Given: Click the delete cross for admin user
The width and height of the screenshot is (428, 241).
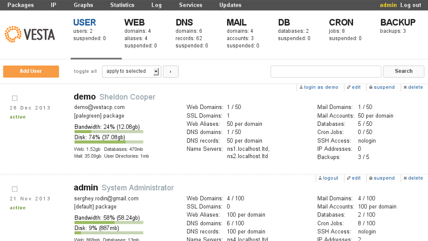Looking at the screenshot, I should [405, 178].
